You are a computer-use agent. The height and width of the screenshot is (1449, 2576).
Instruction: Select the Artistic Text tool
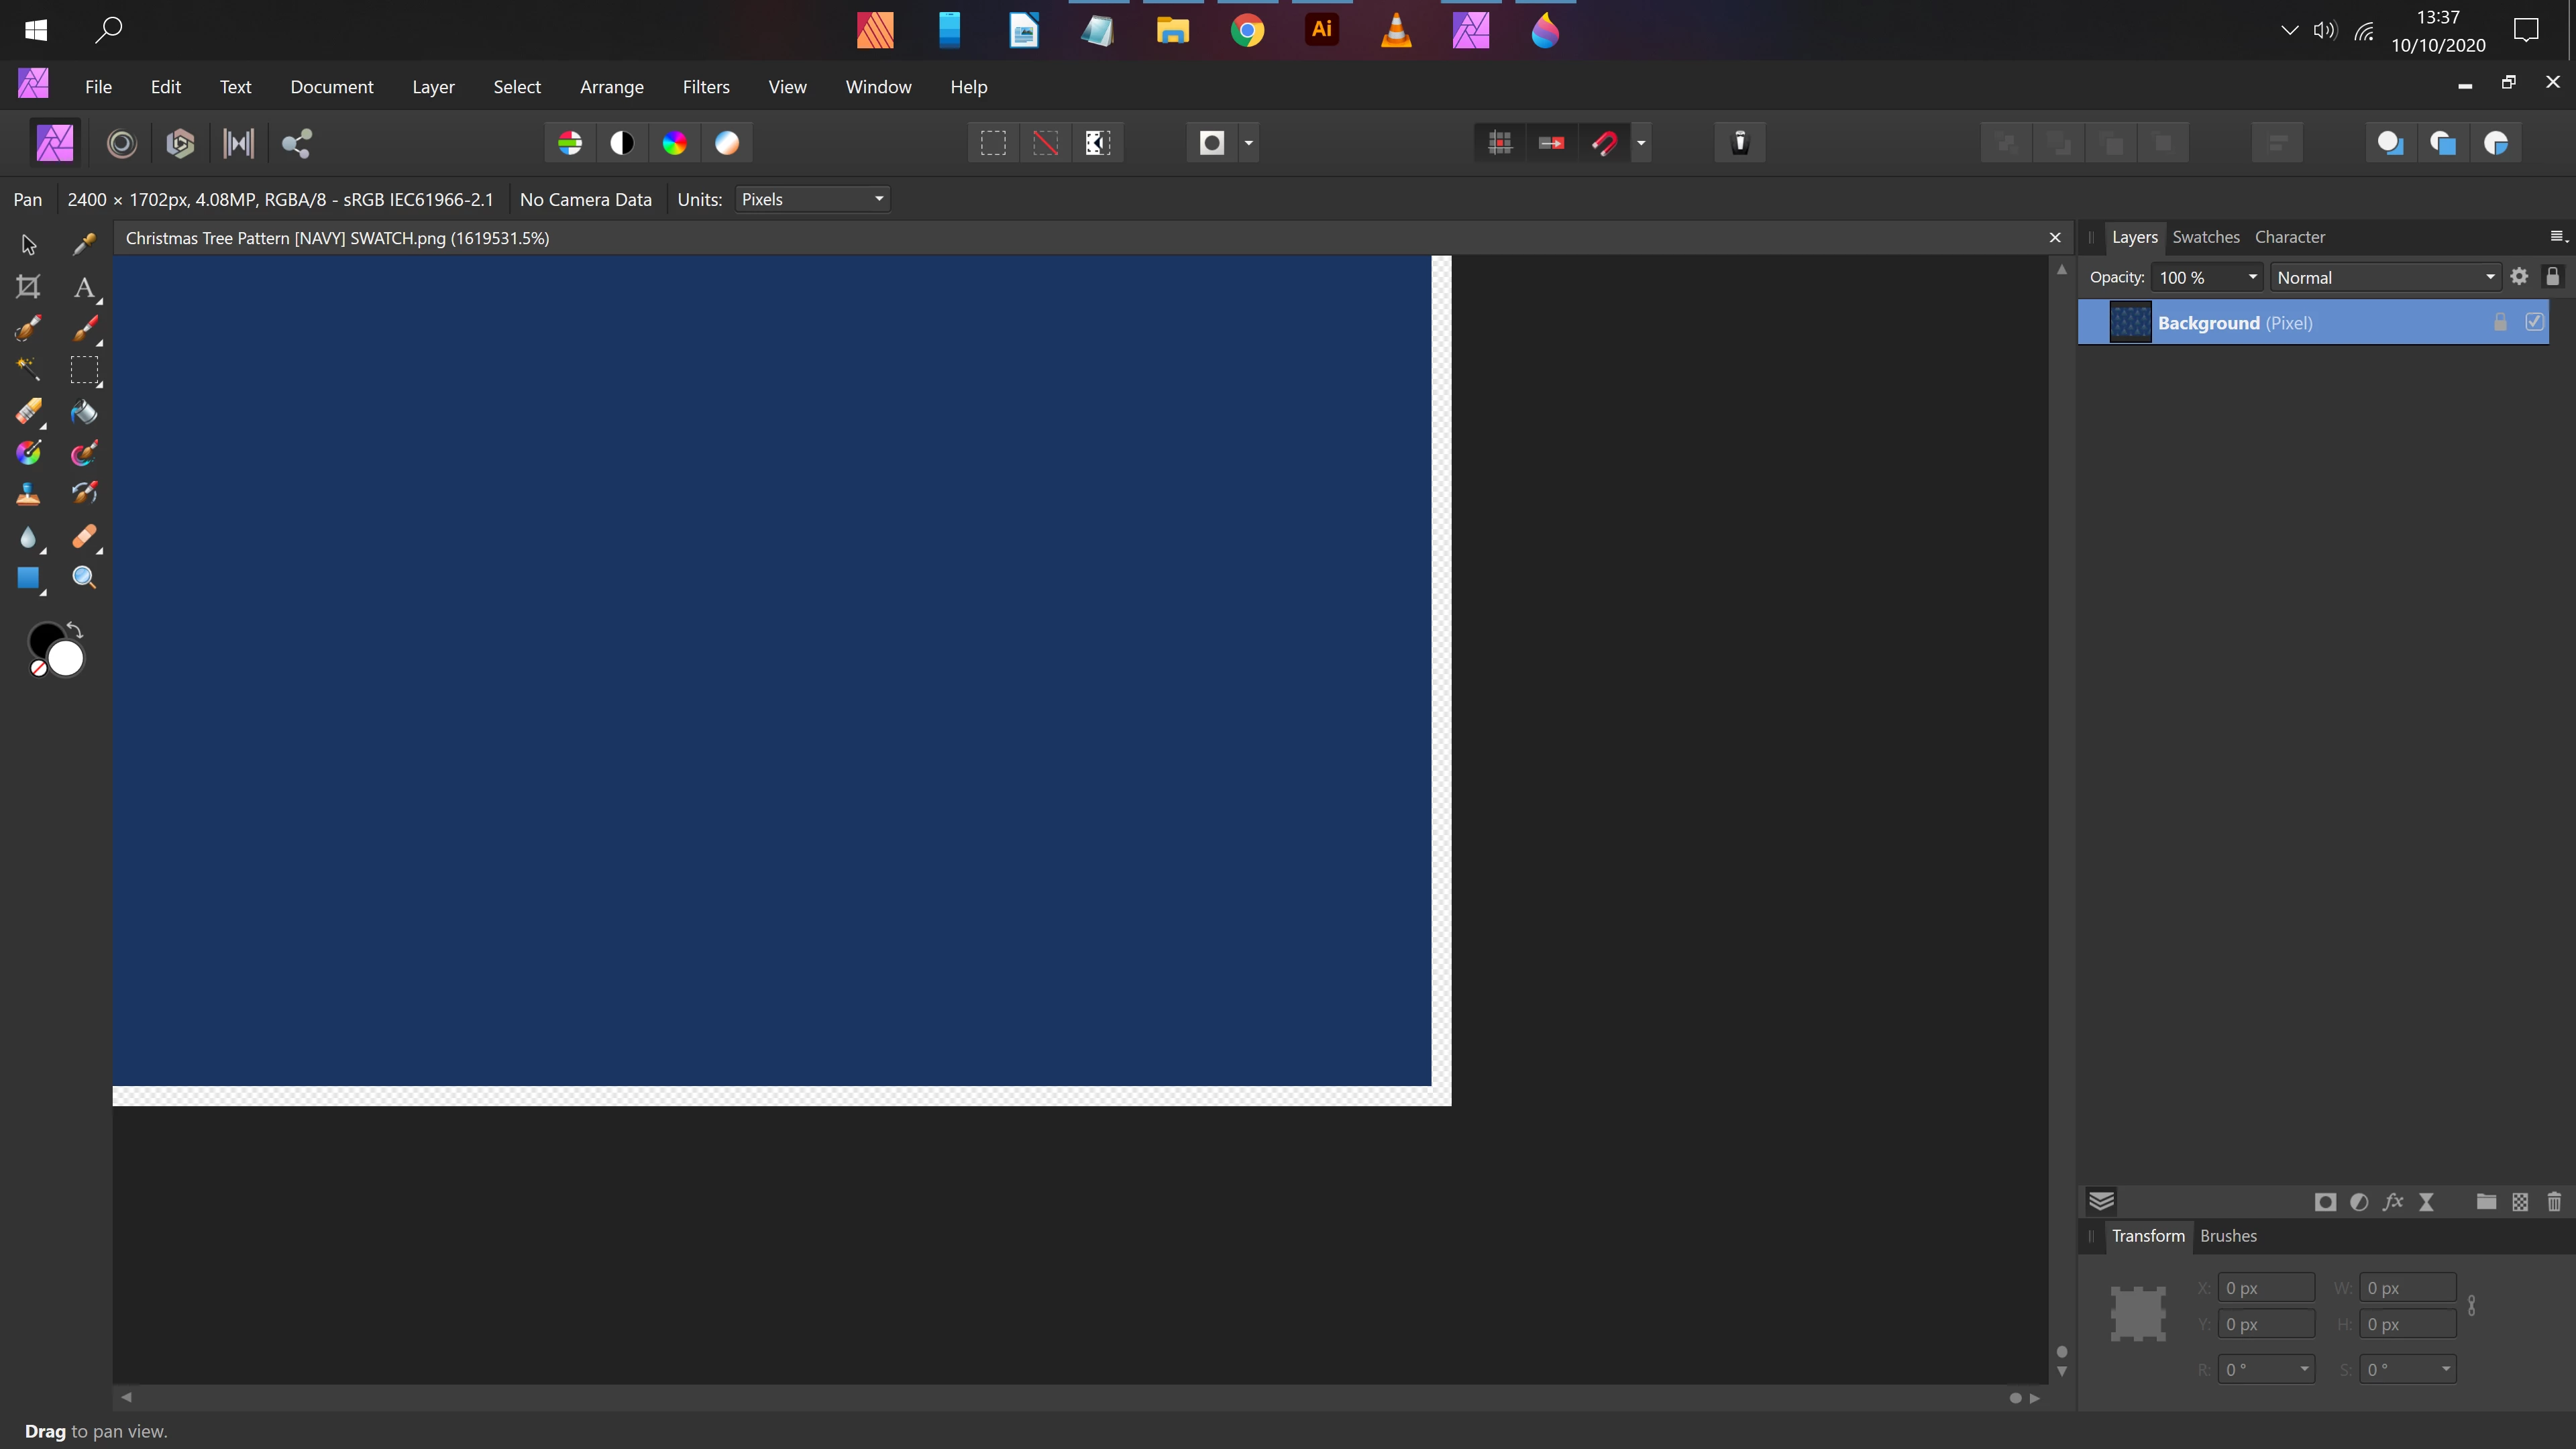[84, 288]
